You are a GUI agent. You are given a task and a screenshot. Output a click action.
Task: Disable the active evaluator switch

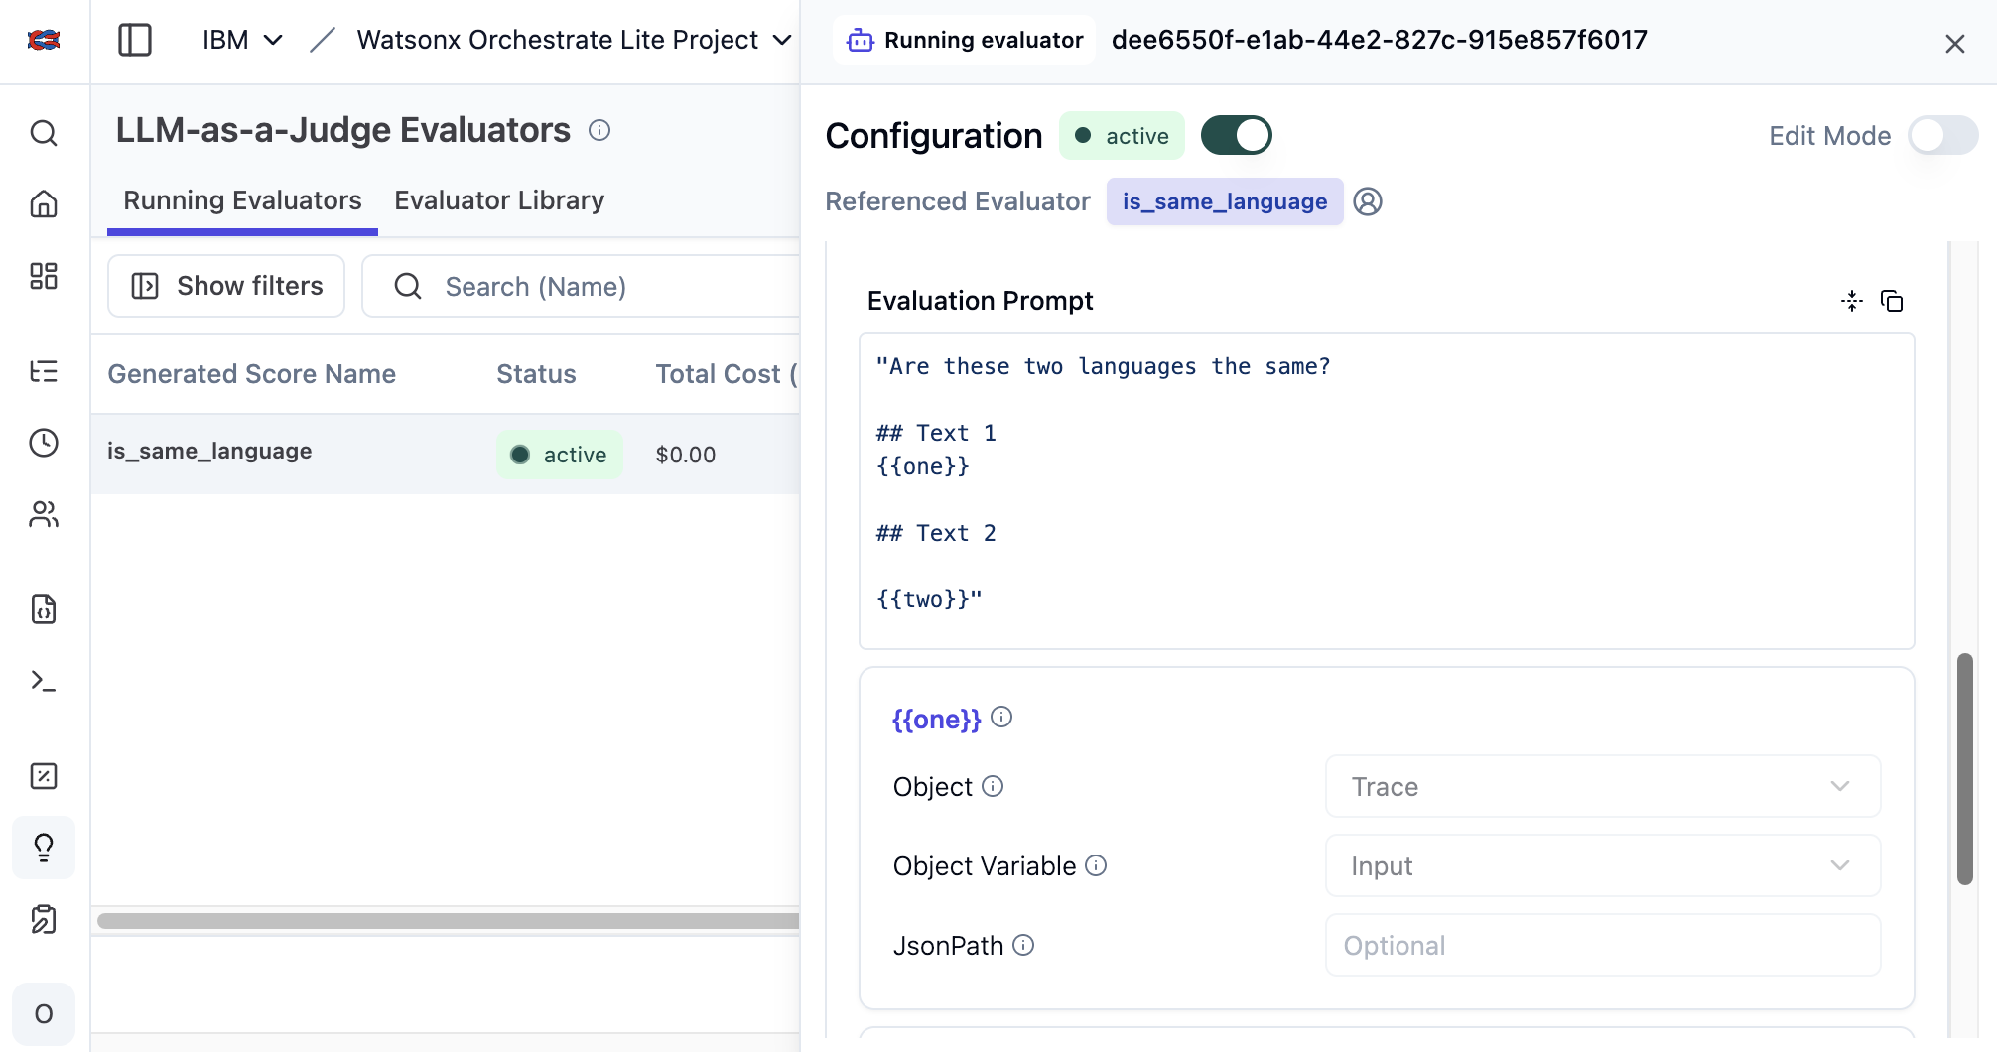1236,136
